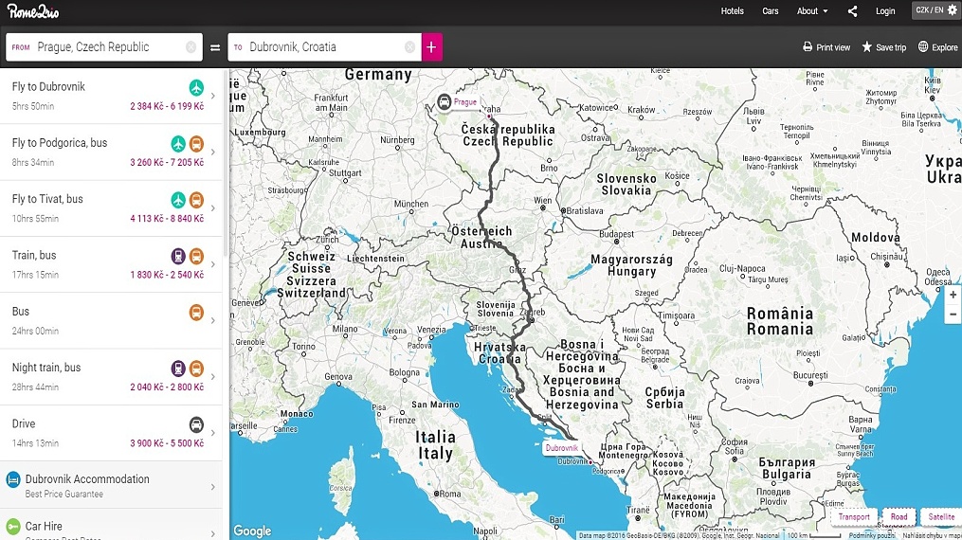962x540 pixels.
Task: Switch map to Transport view
Action: (x=854, y=516)
